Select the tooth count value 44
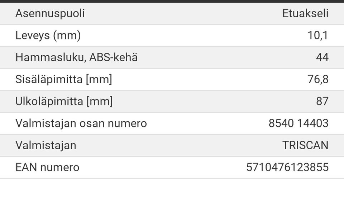This screenshot has width=344, height=197. point(322,57)
